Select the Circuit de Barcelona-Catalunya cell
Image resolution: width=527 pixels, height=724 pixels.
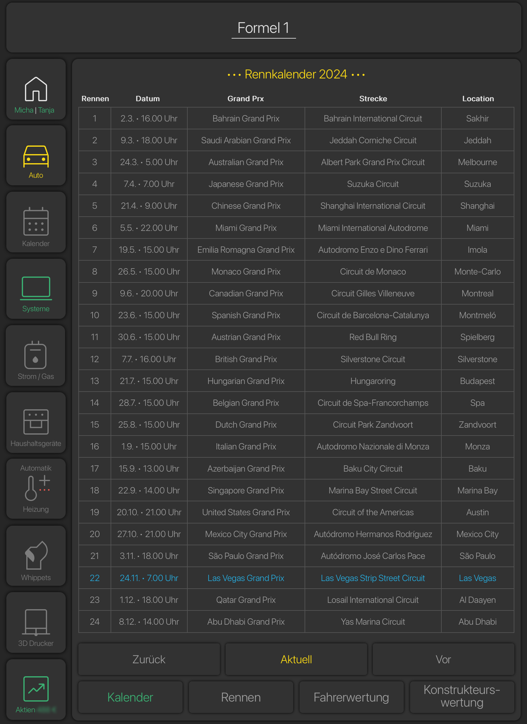pyautogui.click(x=373, y=315)
